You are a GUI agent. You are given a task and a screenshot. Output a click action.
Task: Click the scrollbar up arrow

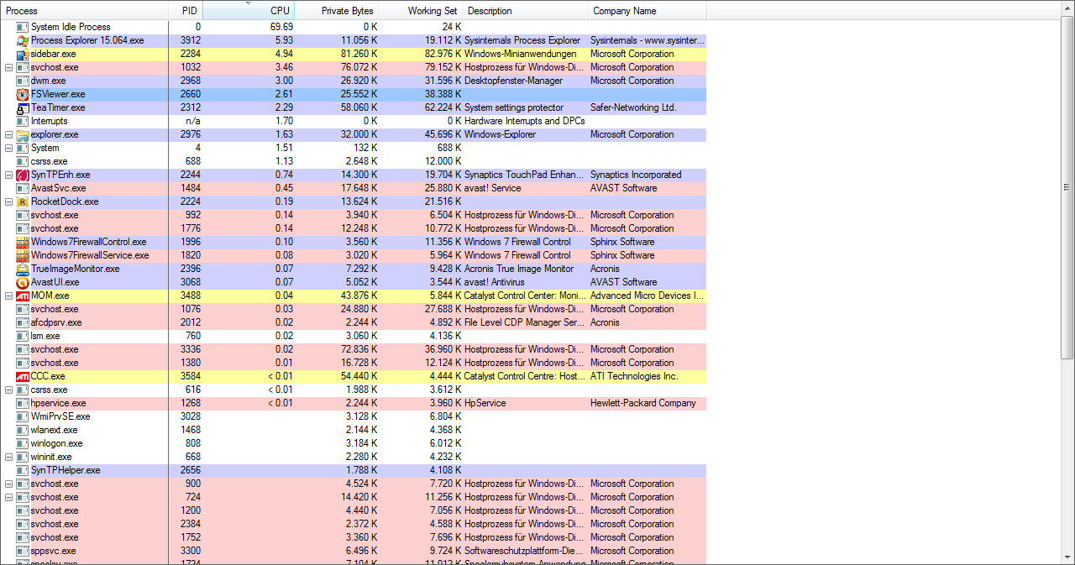coord(1067,8)
